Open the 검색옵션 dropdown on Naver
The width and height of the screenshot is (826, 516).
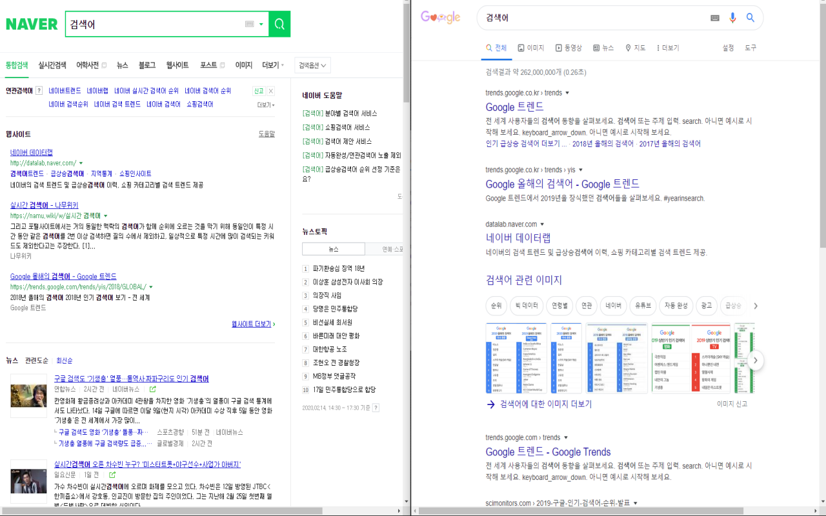click(312, 64)
